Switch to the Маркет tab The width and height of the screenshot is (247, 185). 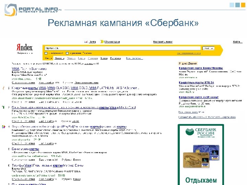pyautogui.click(x=71, y=58)
